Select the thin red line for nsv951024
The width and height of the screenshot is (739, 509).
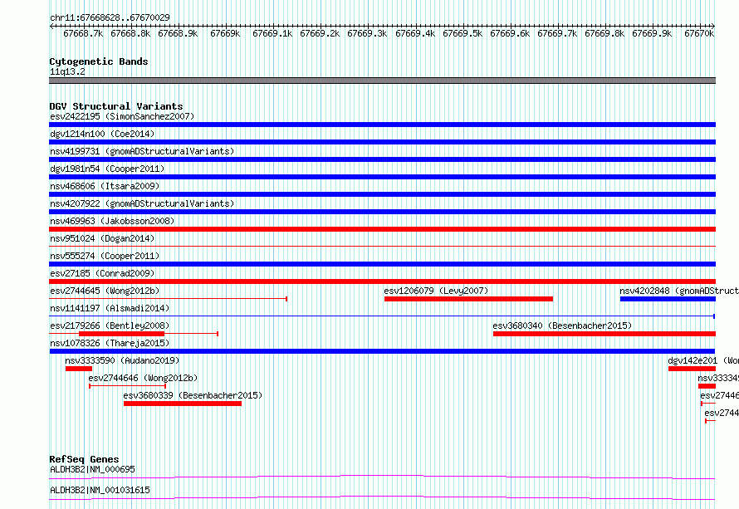[x=382, y=246]
